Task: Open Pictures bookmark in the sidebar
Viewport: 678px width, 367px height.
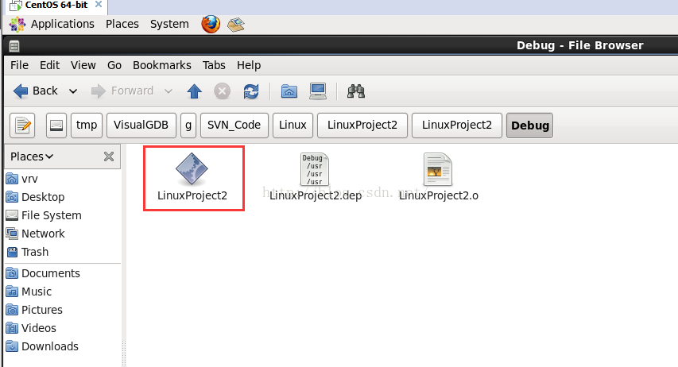Action: coord(35,310)
